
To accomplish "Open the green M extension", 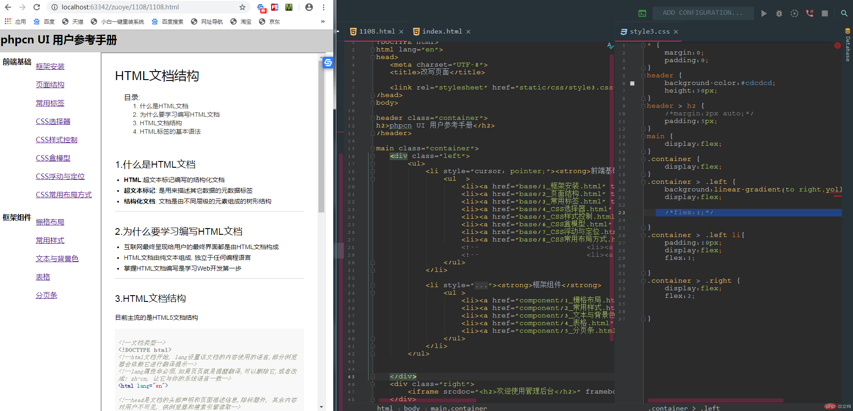I will coord(289,7).
